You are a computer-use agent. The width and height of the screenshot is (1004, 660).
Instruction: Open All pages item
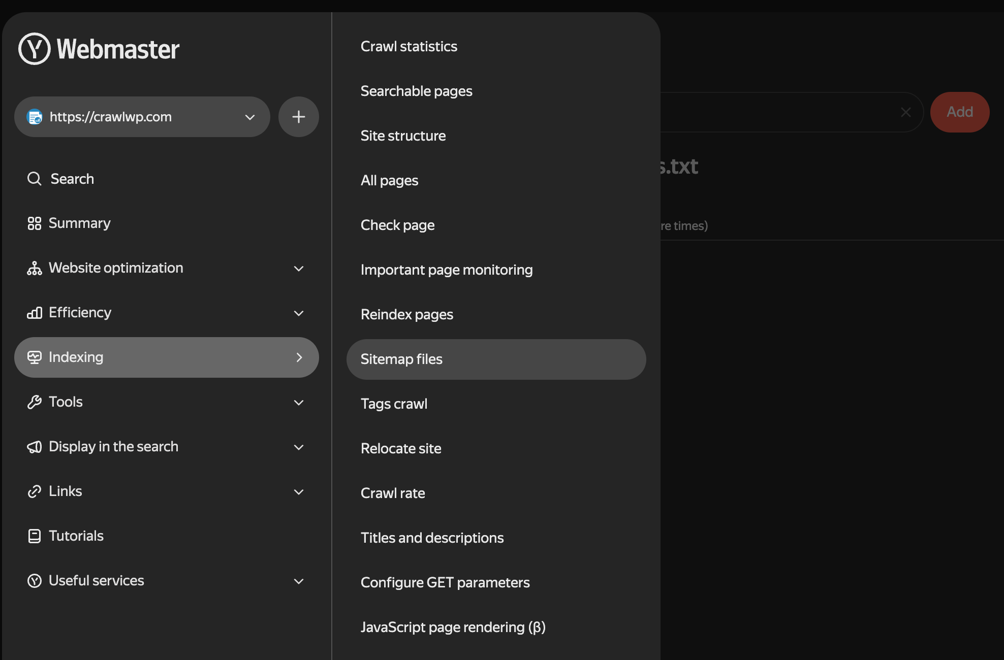390,181
